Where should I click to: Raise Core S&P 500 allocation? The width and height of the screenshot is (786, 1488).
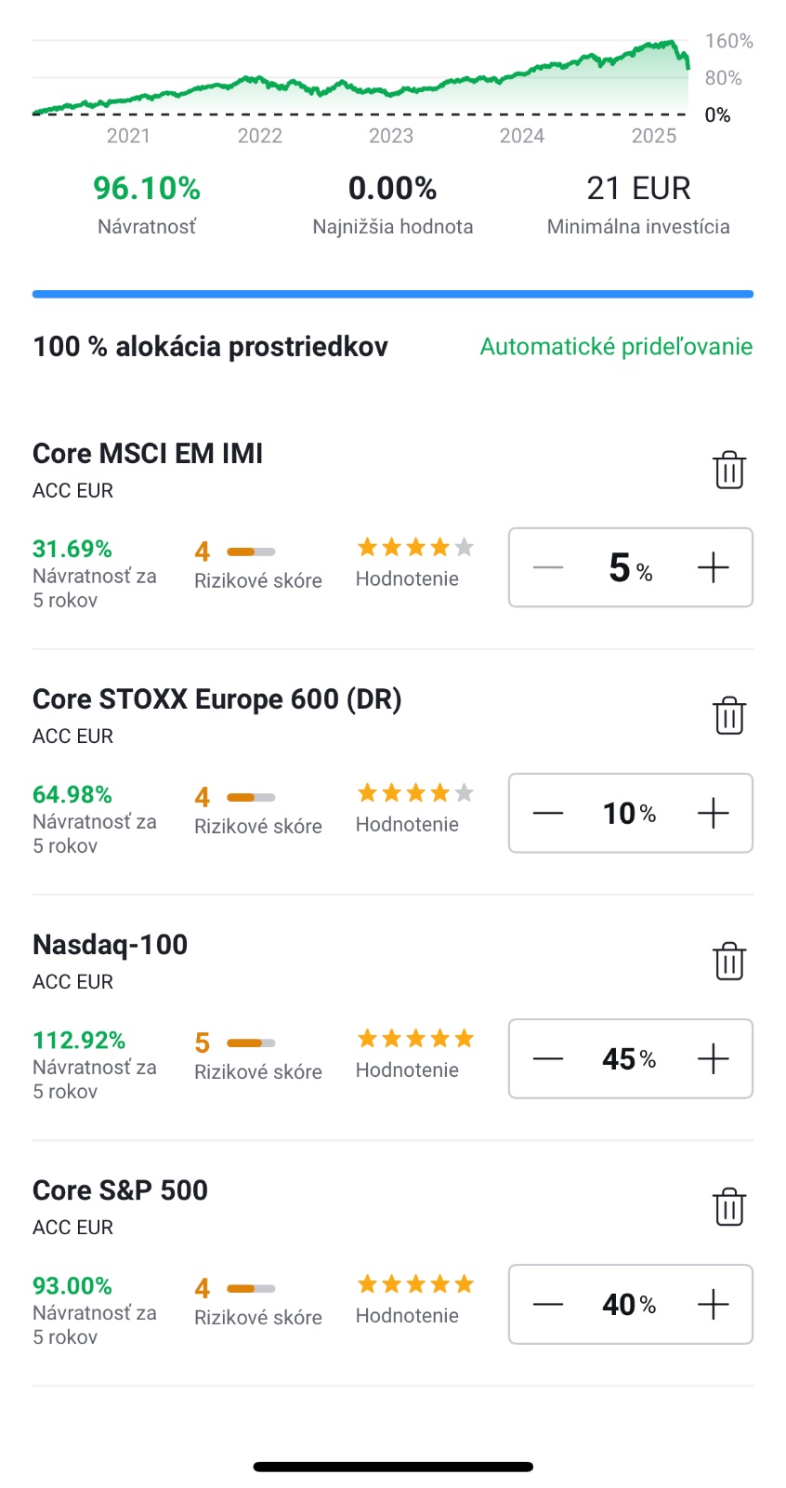(x=713, y=1304)
